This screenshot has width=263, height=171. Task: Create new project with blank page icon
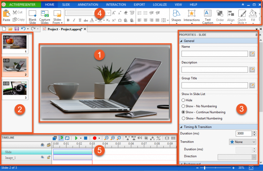tap(4, 29)
